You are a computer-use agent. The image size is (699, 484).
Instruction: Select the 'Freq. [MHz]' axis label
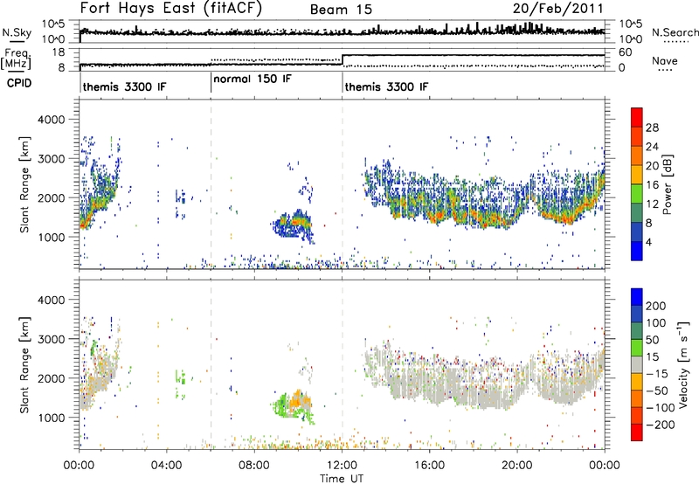pyautogui.click(x=16, y=59)
